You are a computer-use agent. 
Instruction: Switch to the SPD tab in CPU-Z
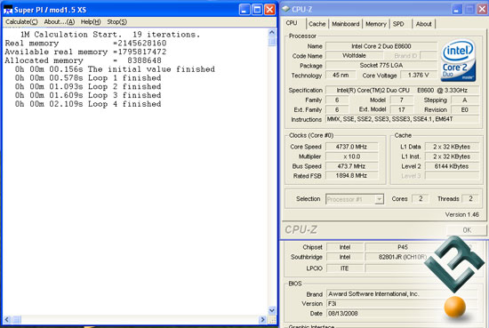(x=398, y=24)
